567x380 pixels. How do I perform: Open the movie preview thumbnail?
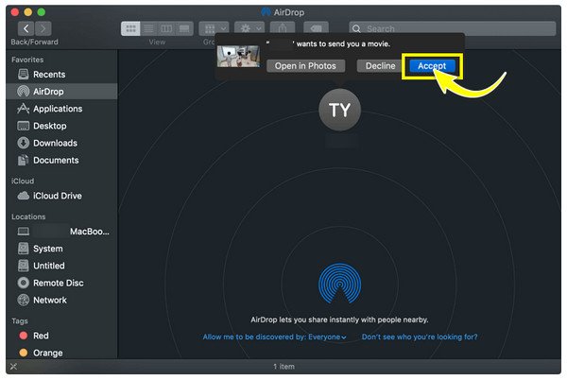tap(238, 57)
